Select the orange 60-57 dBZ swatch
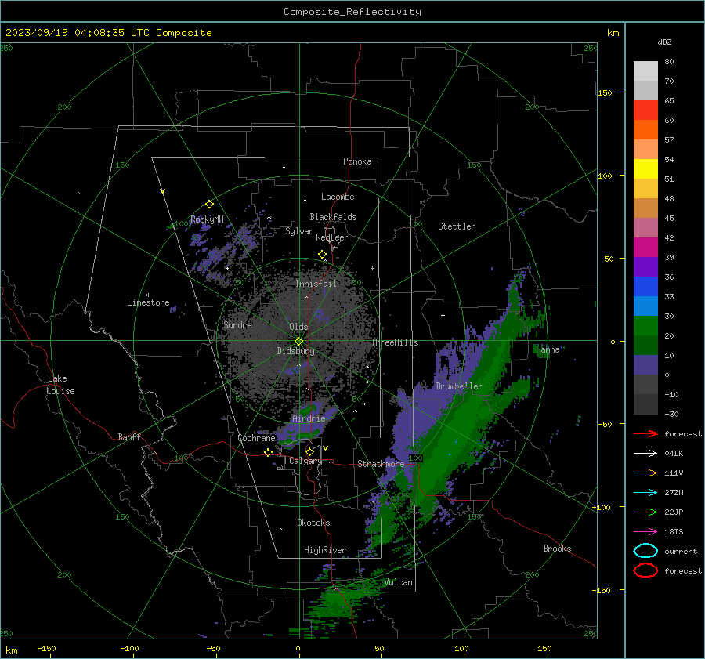This screenshot has height=659, width=705. click(645, 130)
